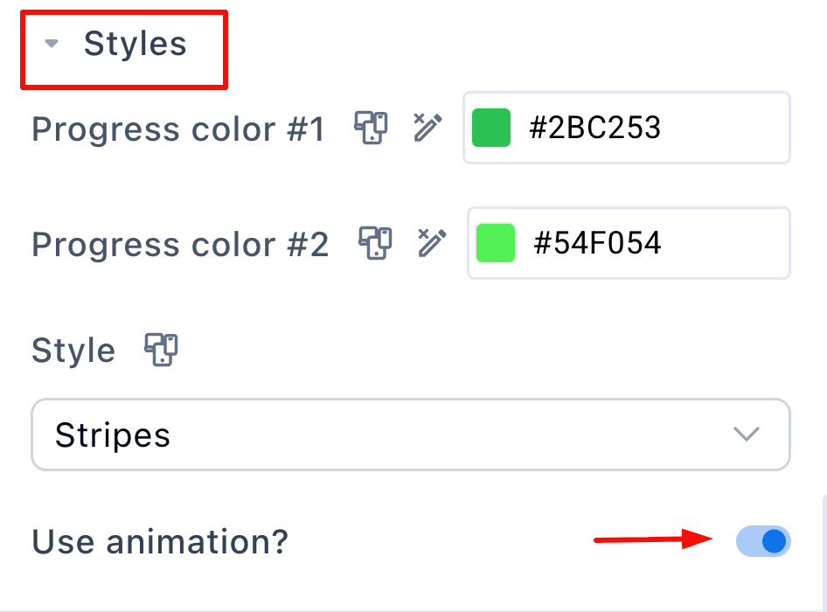
Task: Open the Stripes style dropdown
Action: point(410,435)
